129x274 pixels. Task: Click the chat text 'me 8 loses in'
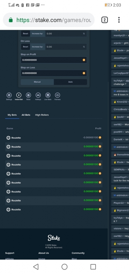[x=121, y=95]
